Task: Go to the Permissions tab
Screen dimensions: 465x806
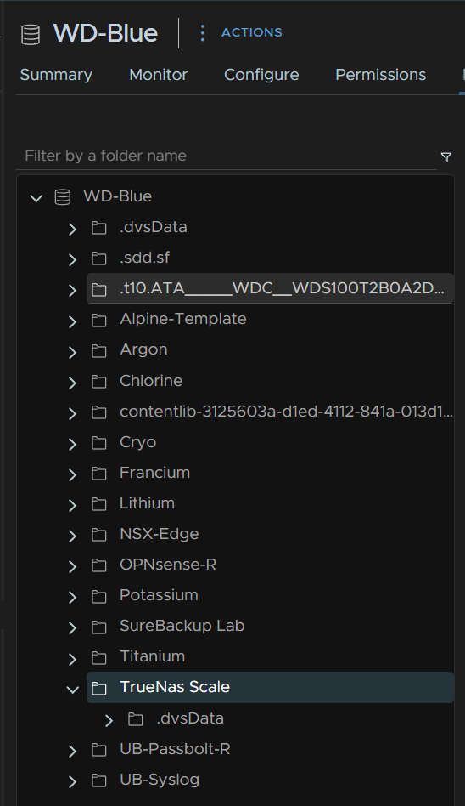Action: pyautogui.click(x=380, y=75)
